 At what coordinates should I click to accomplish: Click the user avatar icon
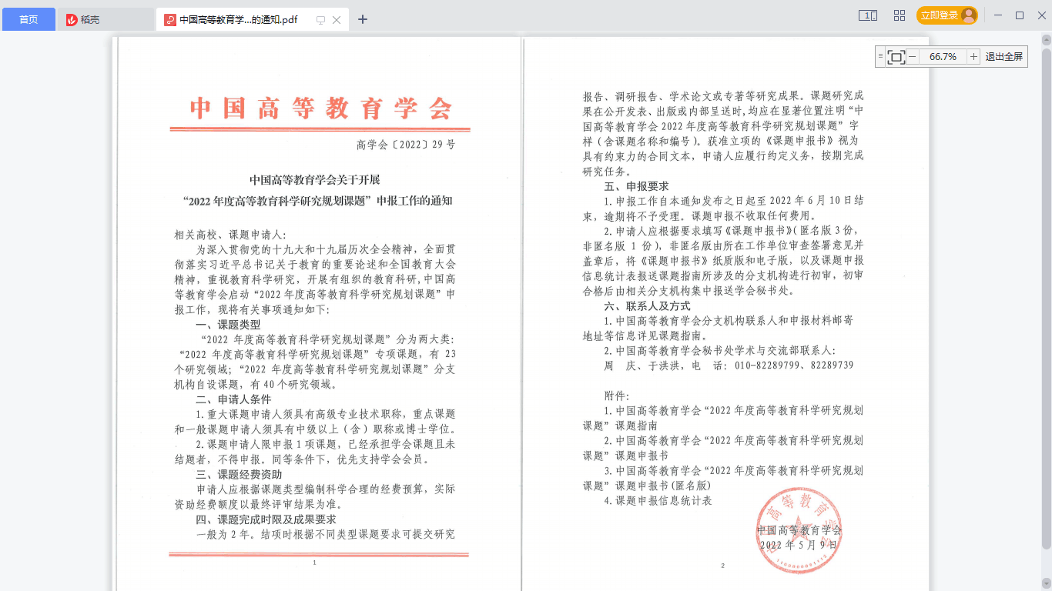[x=968, y=15]
